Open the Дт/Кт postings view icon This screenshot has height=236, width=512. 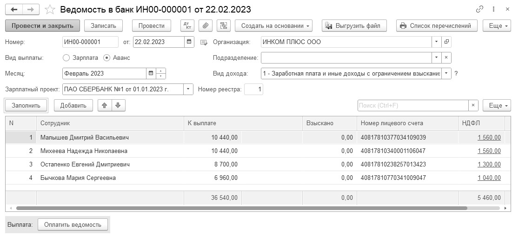coord(187,26)
